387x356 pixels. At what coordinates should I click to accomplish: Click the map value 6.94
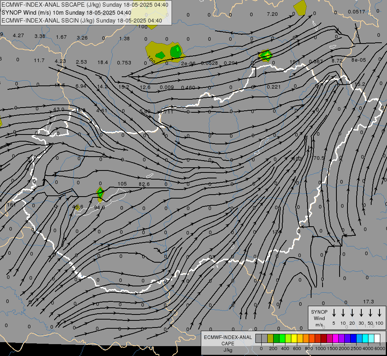pos(81,86)
